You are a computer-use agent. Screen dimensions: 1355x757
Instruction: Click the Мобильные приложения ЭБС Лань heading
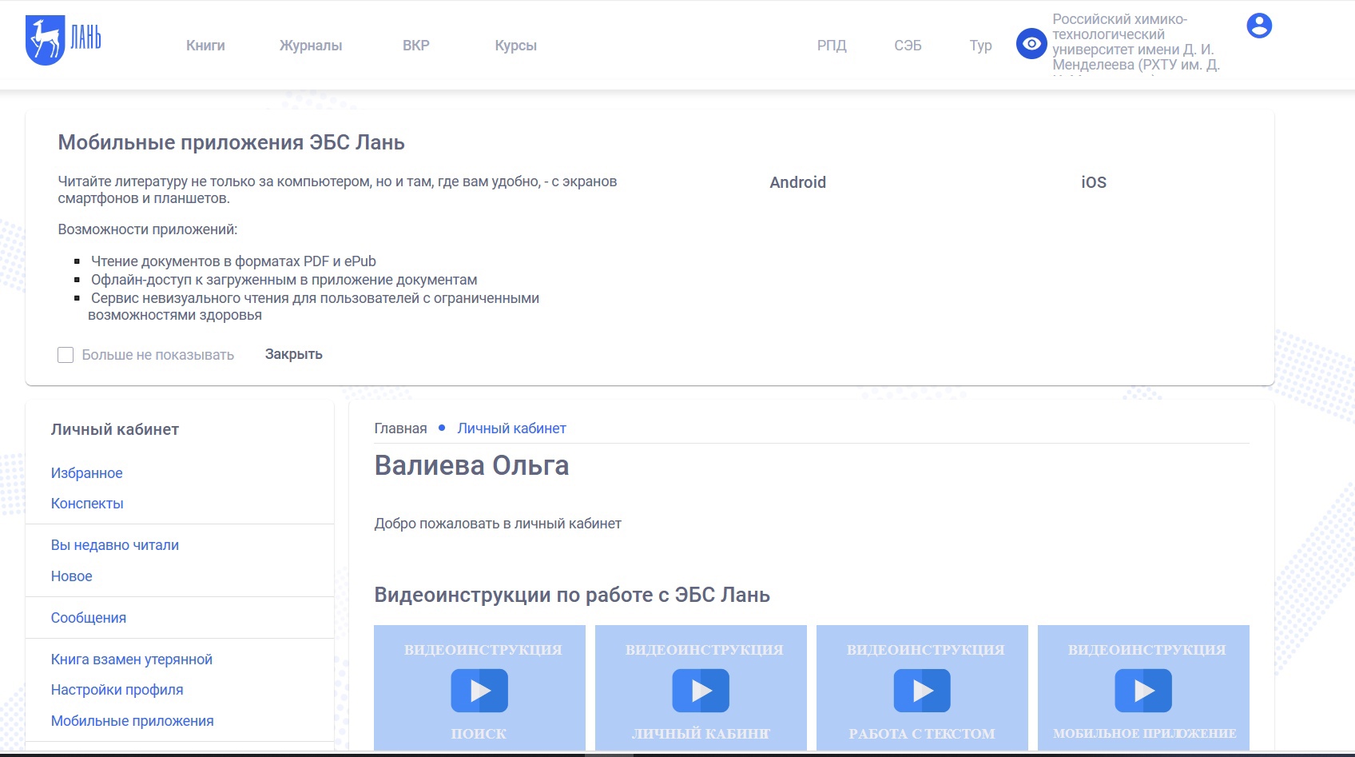pyautogui.click(x=232, y=142)
